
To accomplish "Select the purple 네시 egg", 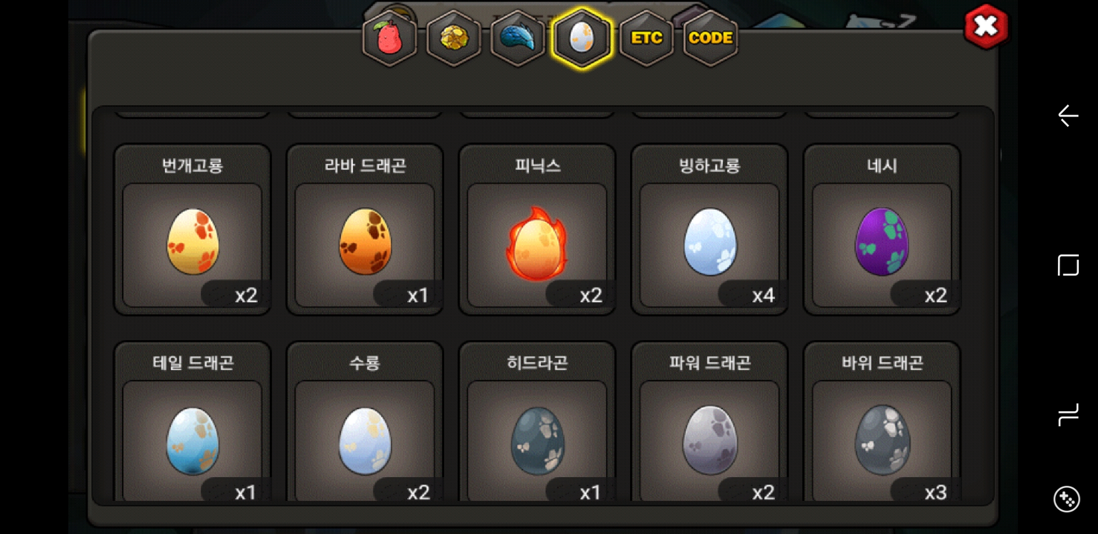I will click(x=882, y=229).
